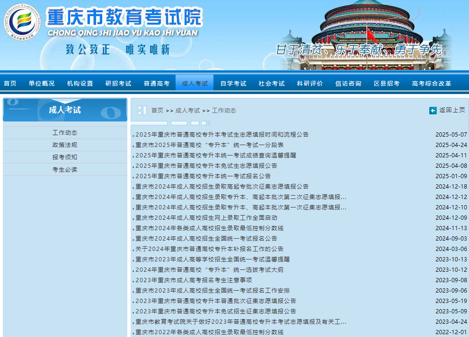Click the Chongqing Education Examination Institute logo

coord(22,22)
